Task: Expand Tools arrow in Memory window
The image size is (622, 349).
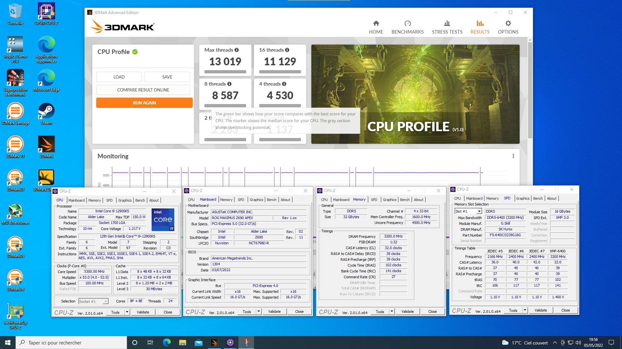Action: 392,312
